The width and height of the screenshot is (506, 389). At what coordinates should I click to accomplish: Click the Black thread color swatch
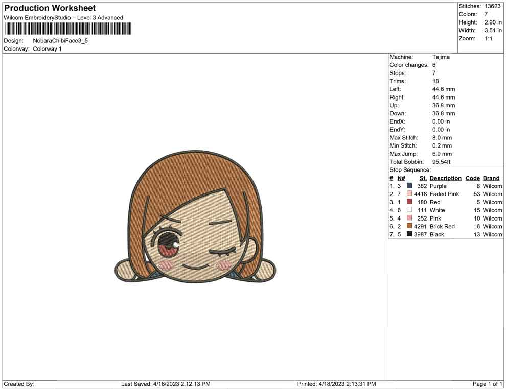409,234
